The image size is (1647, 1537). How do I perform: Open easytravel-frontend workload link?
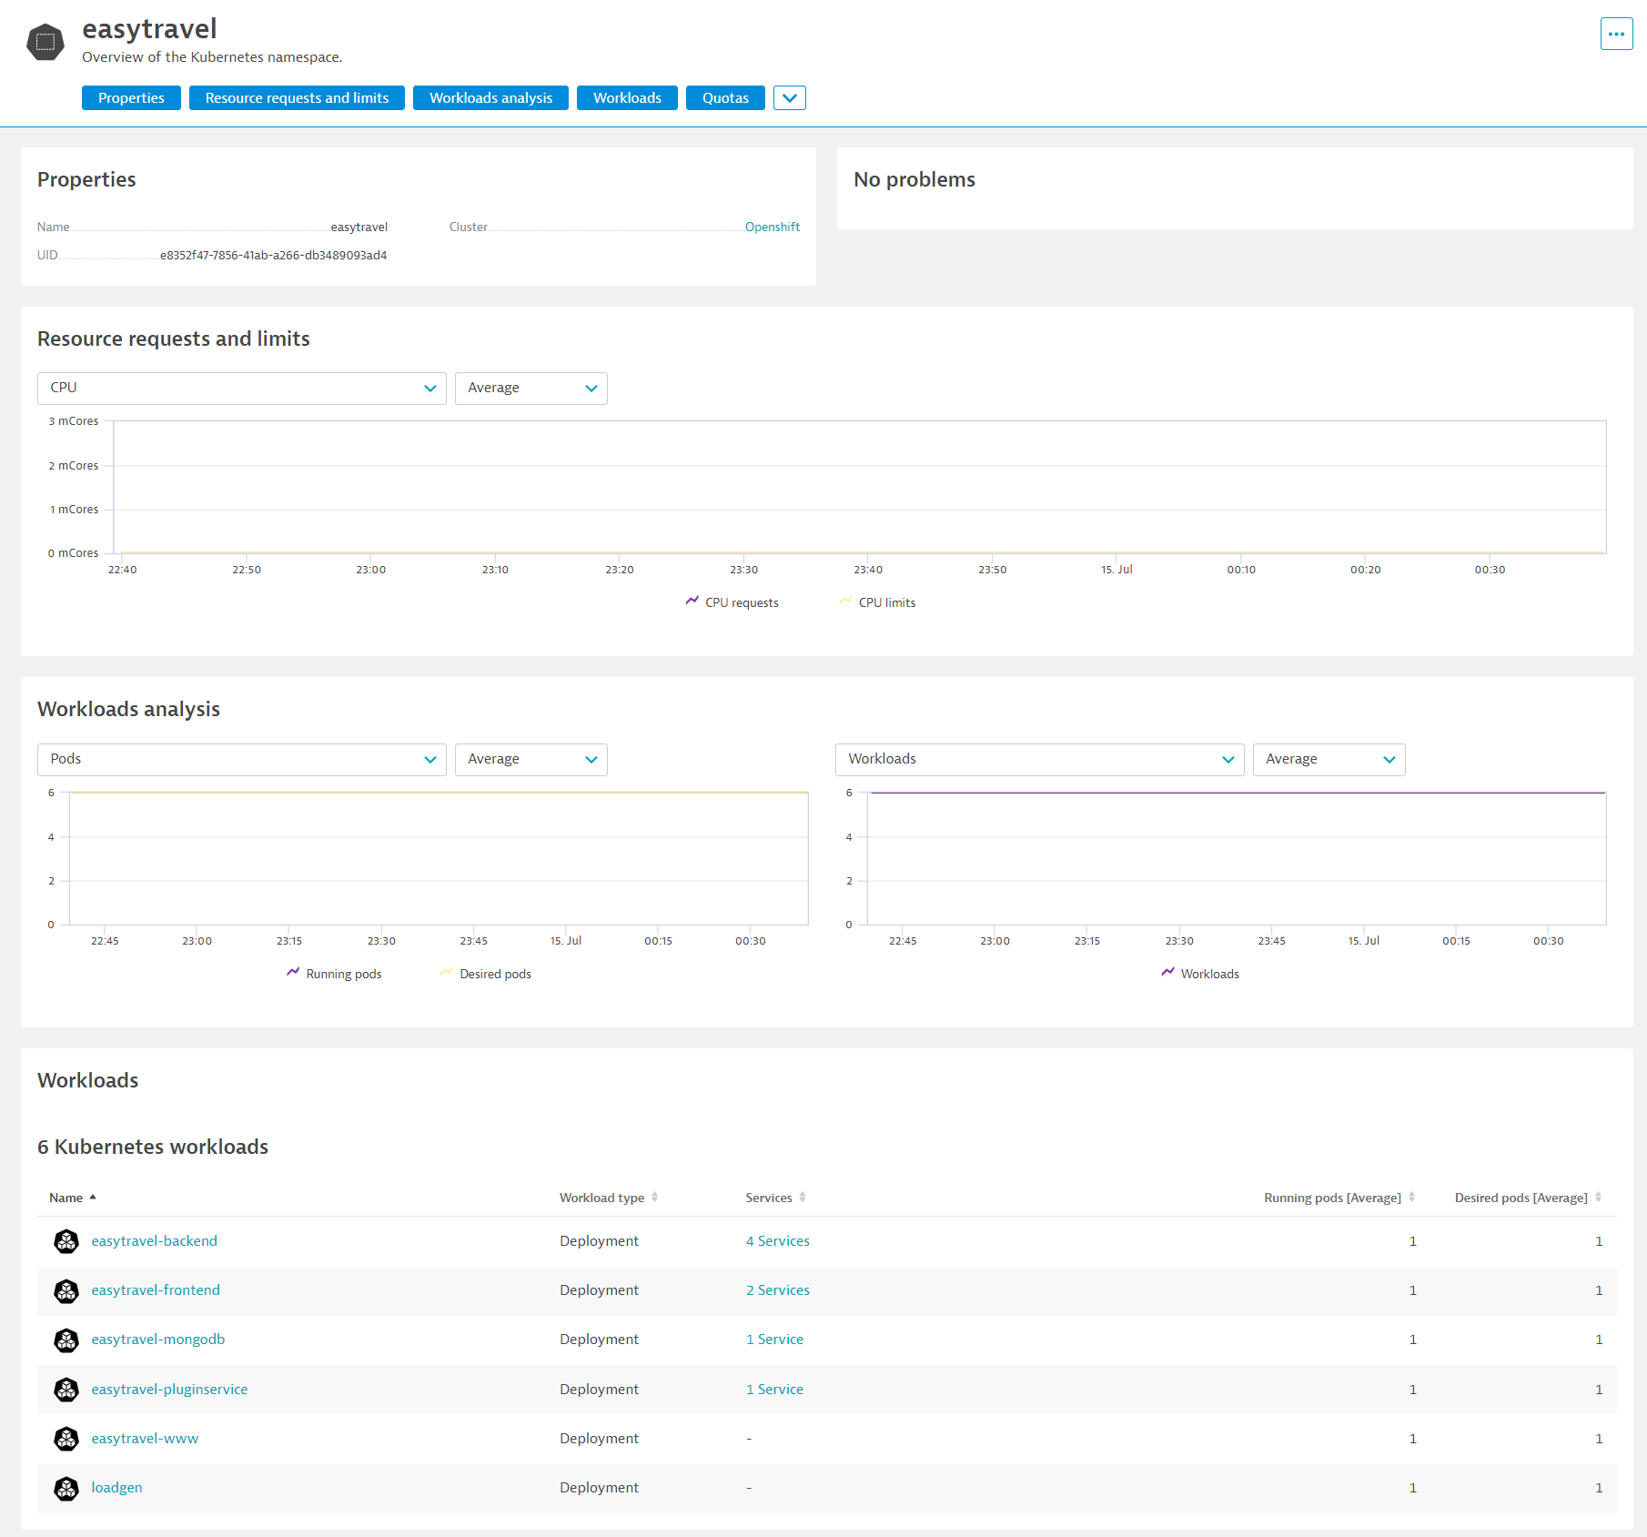pyautogui.click(x=156, y=1290)
